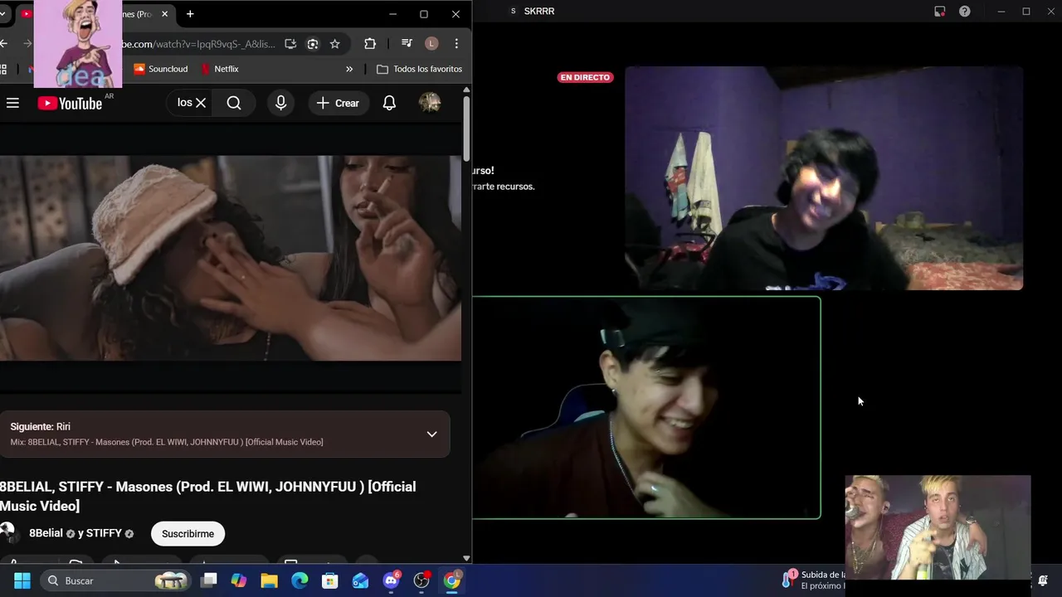1062x597 pixels.
Task: Open the YouTube notifications bell
Action: point(389,103)
